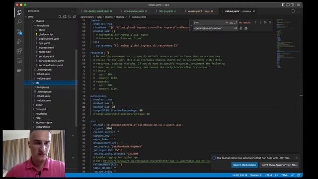The height and width of the screenshot is (179, 318).
Task: Open NOTES.txt file
Action: point(45,52)
